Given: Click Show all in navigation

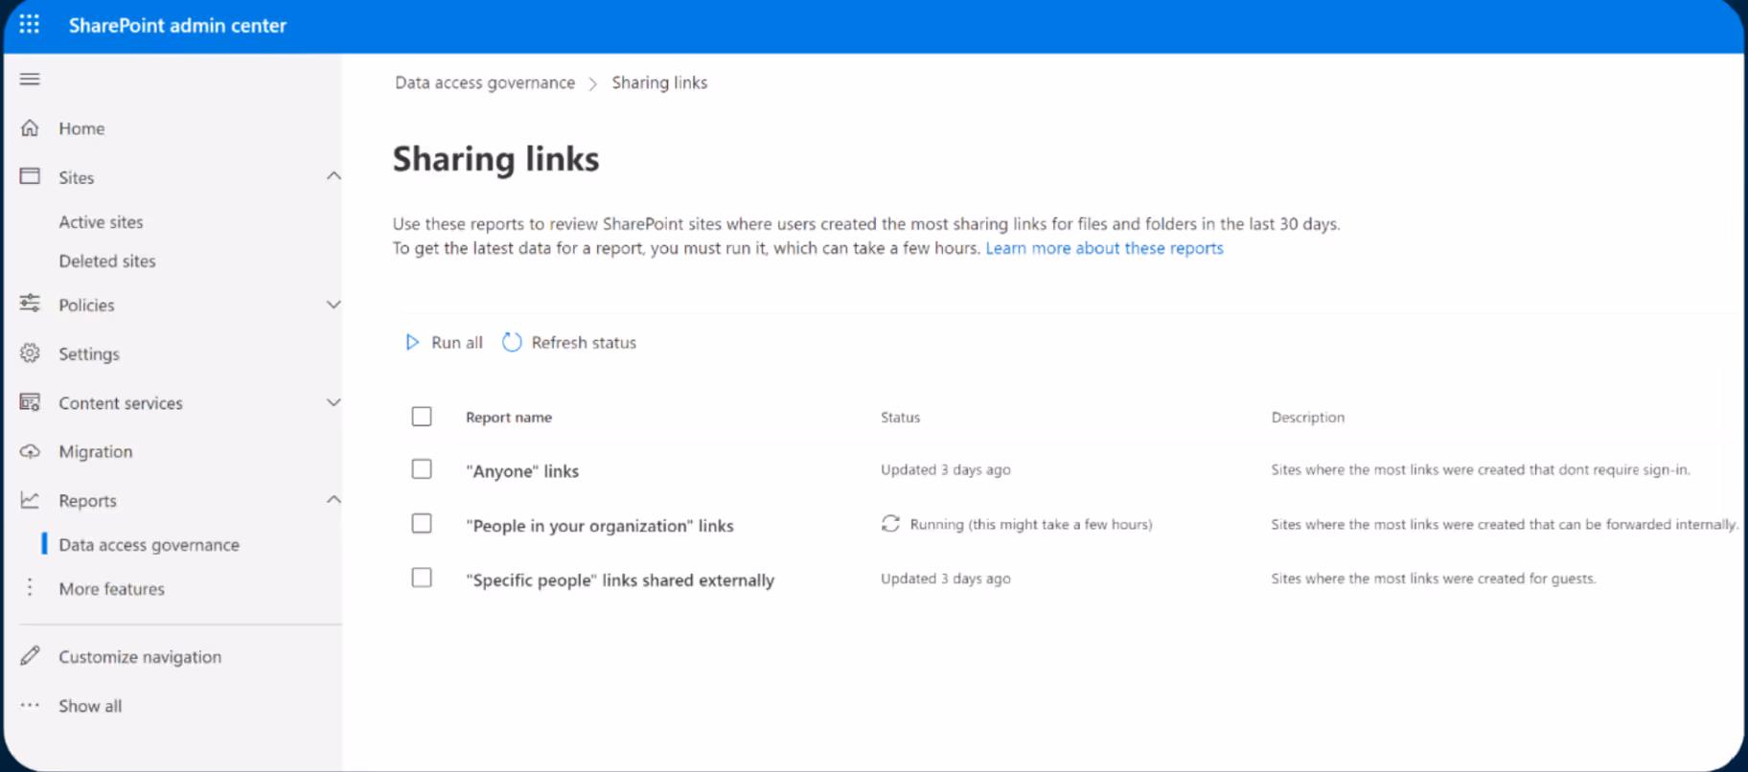Looking at the screenshot, I should pos(90,706).
